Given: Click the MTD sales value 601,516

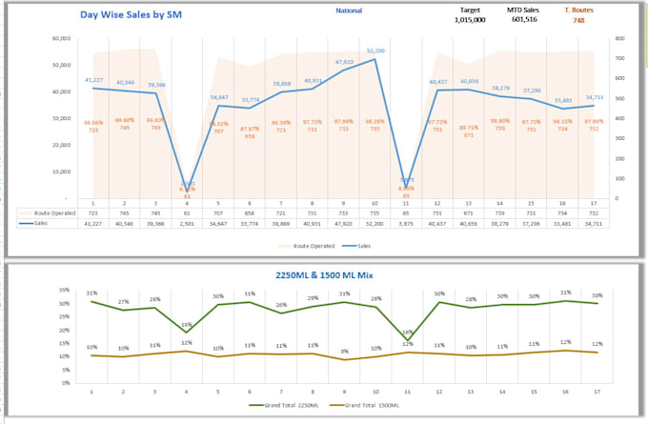Looking at the screenshot, I should click(524, 19).
